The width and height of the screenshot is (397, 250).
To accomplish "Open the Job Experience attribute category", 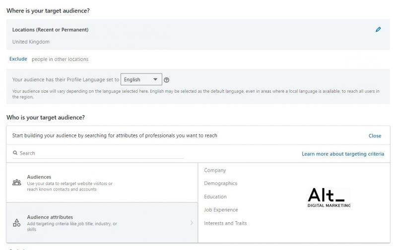I will click(221, 210).
